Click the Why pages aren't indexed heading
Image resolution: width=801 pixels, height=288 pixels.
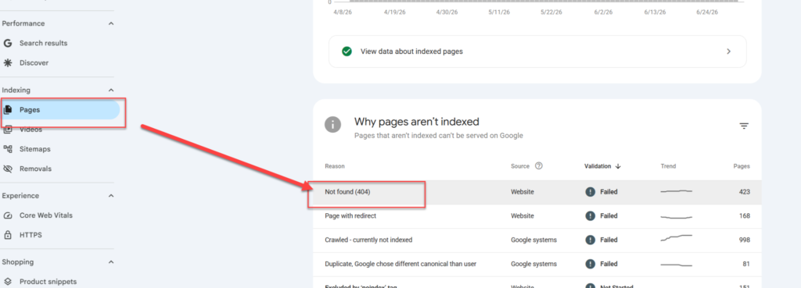point(417,122)
